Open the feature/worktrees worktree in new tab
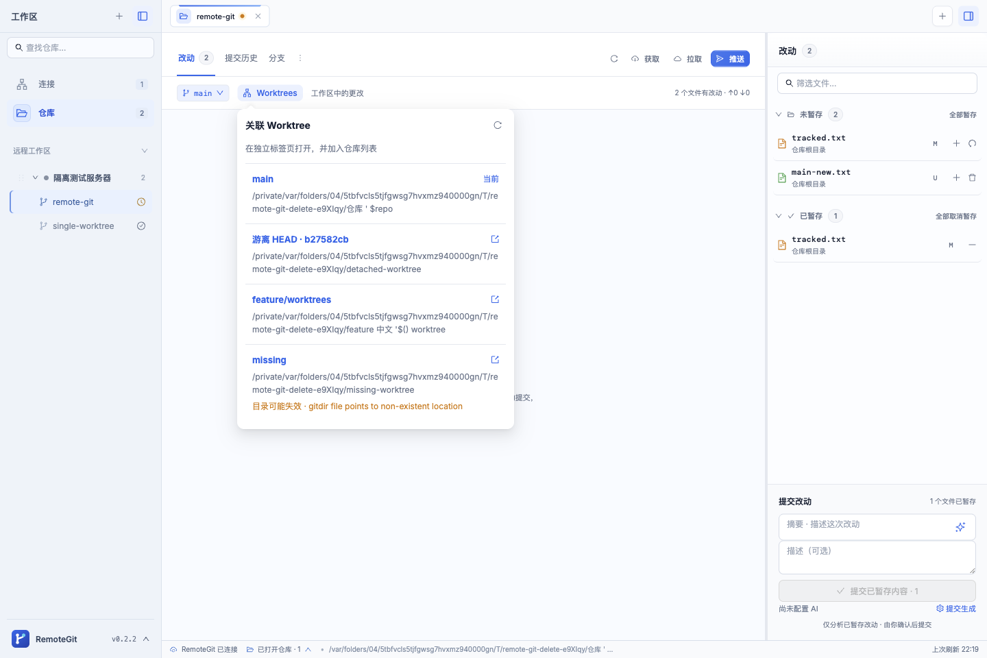987x658 pixels. click(x=495, y=300)
